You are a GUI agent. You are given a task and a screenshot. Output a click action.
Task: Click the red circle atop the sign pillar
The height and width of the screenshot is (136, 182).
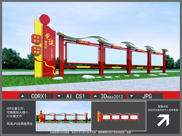click(x=45, y=19)
